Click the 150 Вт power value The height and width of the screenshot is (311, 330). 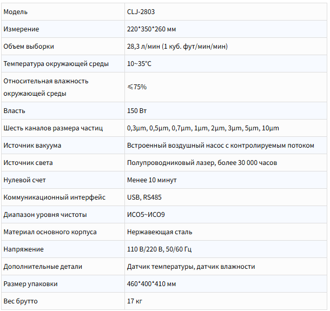point(137,111)
